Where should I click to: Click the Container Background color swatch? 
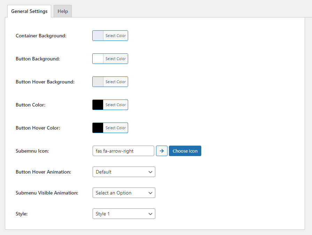[98, 36]
